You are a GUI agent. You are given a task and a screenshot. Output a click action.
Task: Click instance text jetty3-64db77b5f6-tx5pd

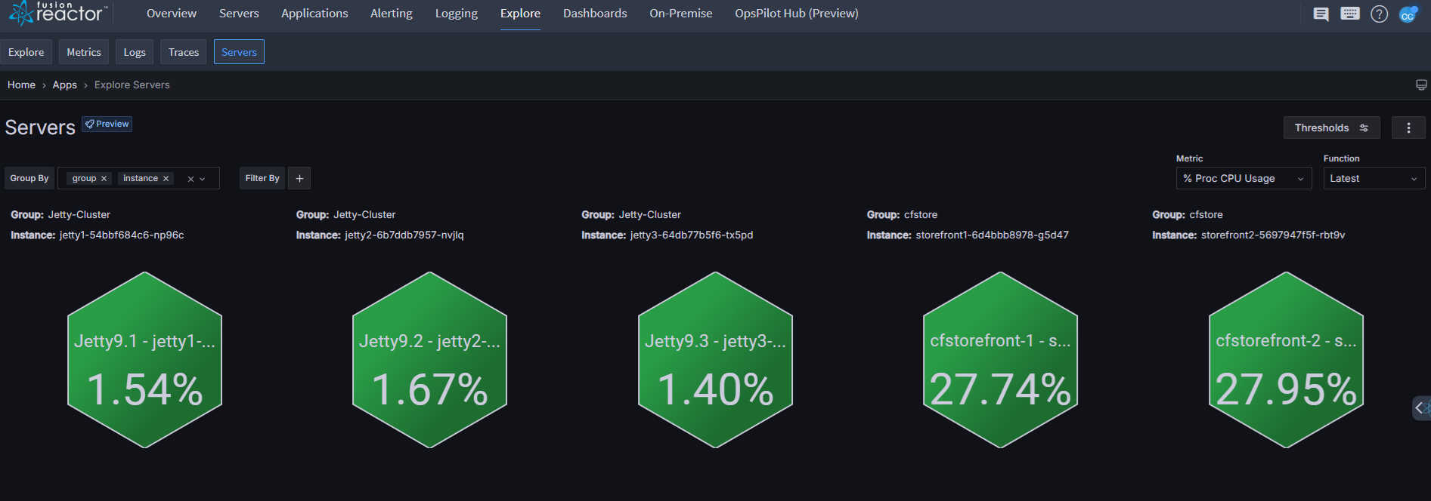click(692, 235)
